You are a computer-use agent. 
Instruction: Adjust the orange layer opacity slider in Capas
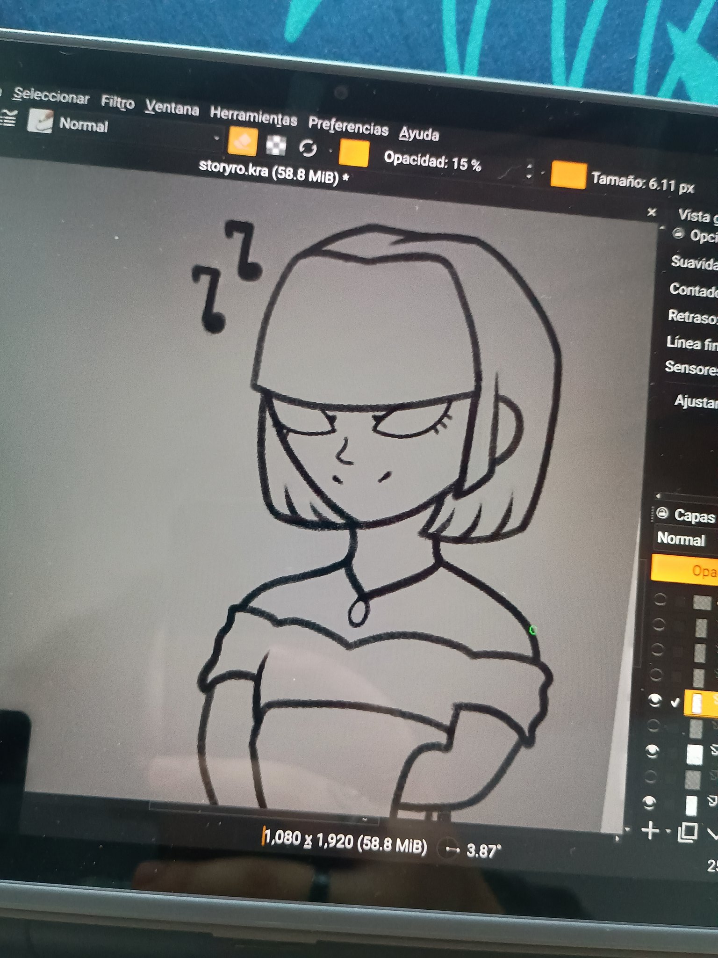point(684,569)
